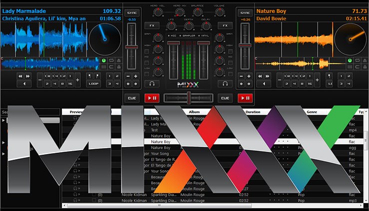Enable right FX button

point(225,25)
